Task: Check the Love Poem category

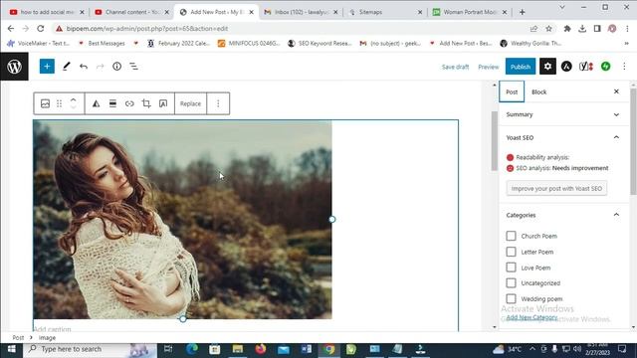Action: [511, 268]
